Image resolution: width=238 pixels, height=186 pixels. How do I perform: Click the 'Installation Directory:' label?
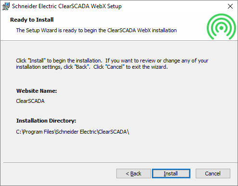click(x=46, y=121)
